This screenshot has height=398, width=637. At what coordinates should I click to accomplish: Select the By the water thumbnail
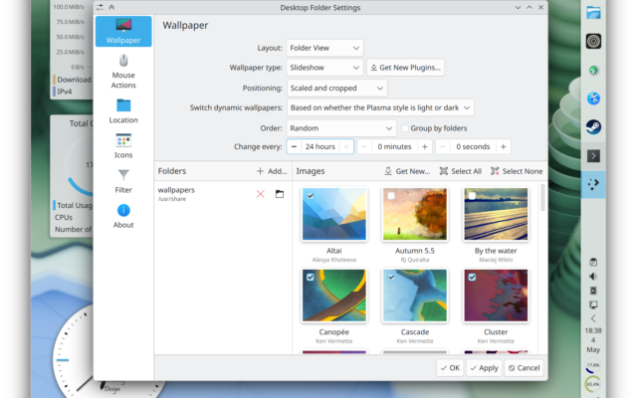click(x=496, y=214)
